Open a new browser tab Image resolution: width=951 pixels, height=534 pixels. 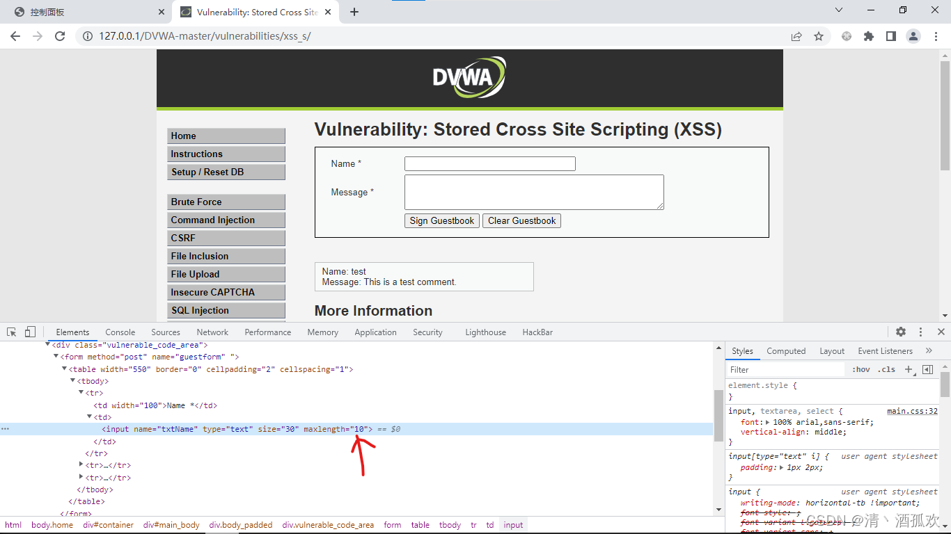[354, 12]
